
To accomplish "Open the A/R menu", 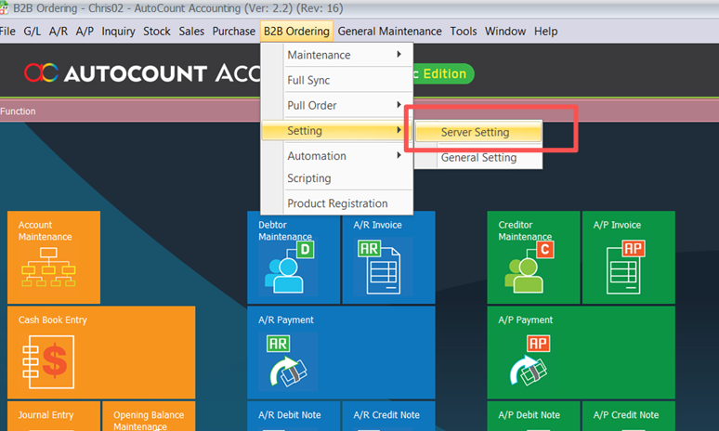I will [x=59, y=32].
